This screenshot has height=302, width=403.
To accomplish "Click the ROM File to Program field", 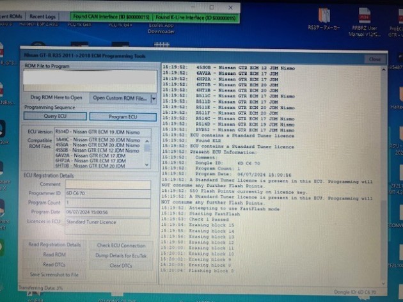I will [90, 81].
